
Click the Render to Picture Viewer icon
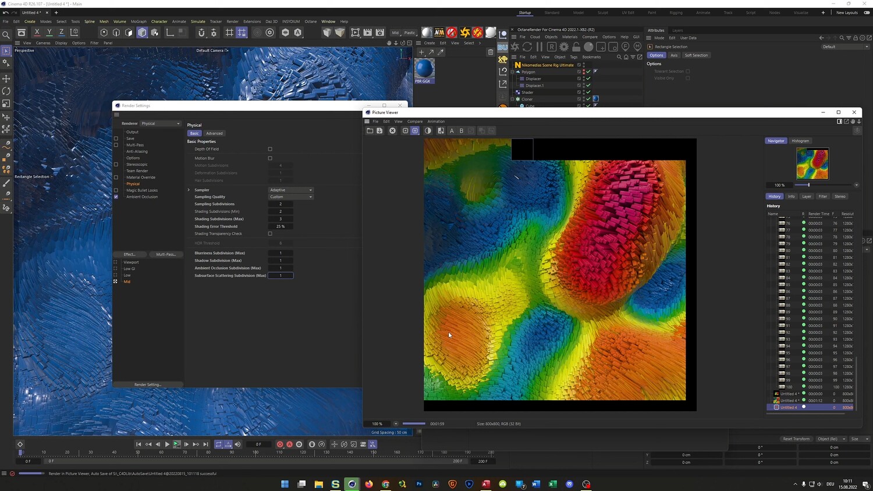pyautogui.click(x=368, y=33)
